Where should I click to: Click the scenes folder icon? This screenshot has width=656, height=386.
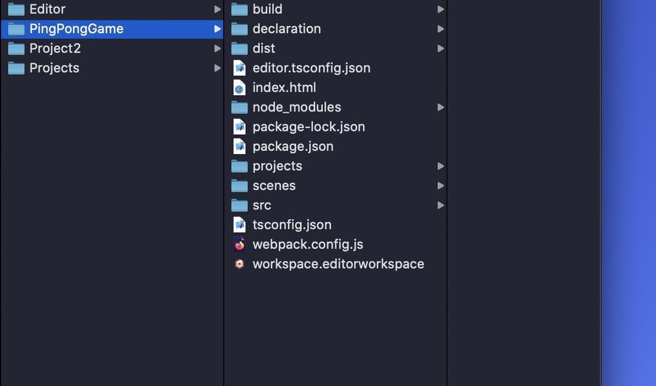click(239, 185)
